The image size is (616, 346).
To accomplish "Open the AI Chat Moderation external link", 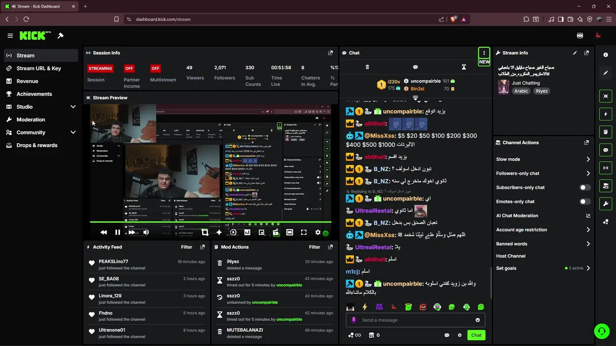I will tap(588, 216).
